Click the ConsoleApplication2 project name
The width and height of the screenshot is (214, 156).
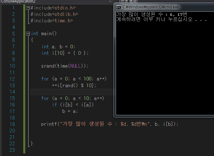pos(18,2)
